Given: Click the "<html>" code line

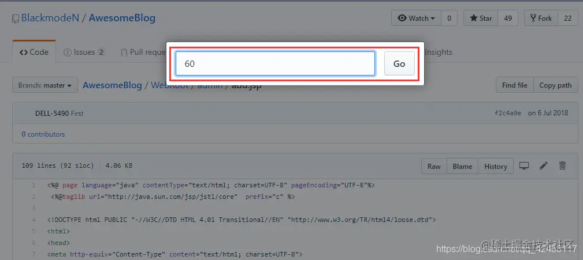Looking at the screenshot, I should (x=58, y=231).
